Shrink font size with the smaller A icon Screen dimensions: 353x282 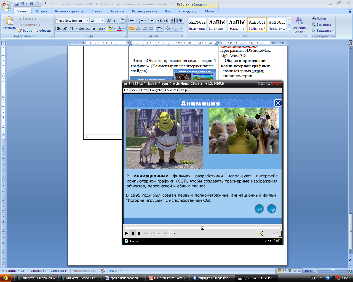click(x=115, y=21)
